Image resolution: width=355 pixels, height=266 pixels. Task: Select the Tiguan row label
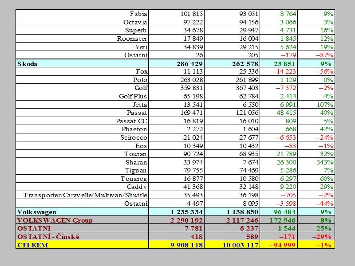click(136, 170)
